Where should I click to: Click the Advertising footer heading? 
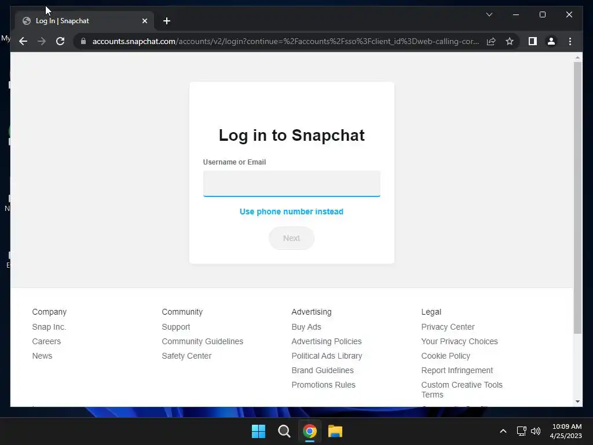click(311, 312)
